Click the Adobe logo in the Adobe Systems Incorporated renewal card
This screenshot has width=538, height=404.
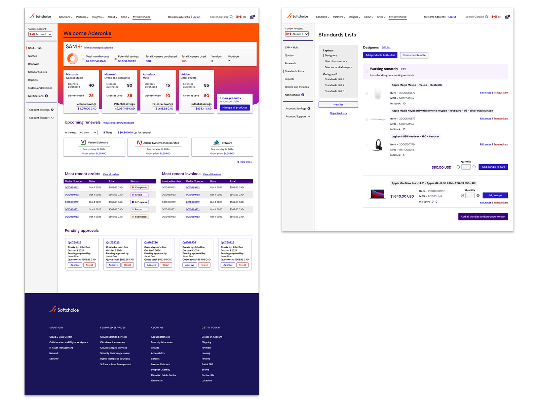[140, 143]
